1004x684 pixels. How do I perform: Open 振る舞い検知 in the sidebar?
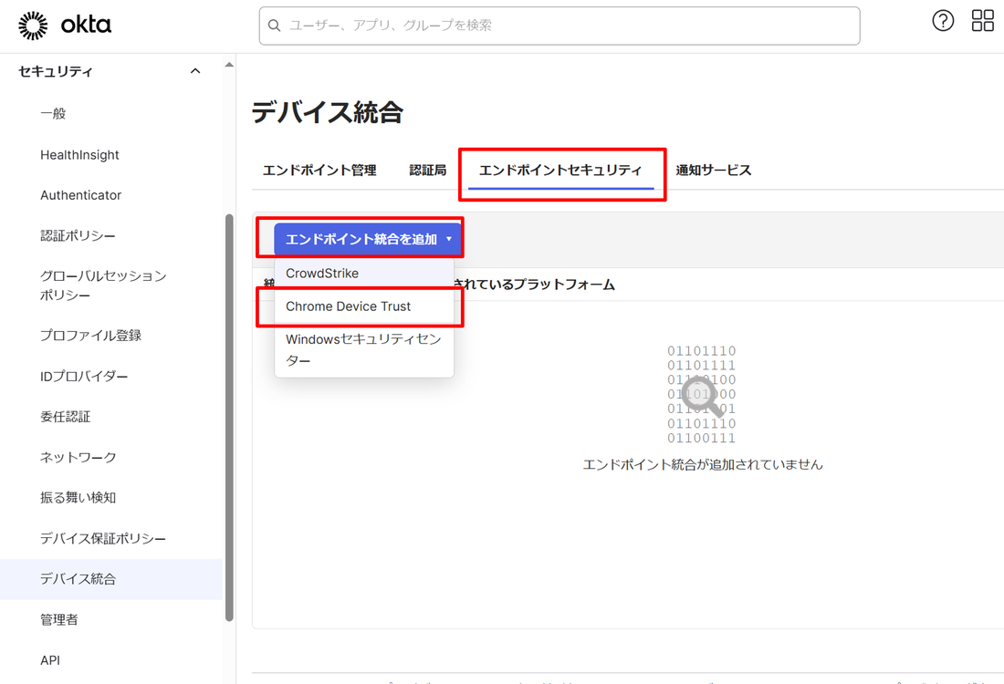pyautogui.click(x=78, y=497)
